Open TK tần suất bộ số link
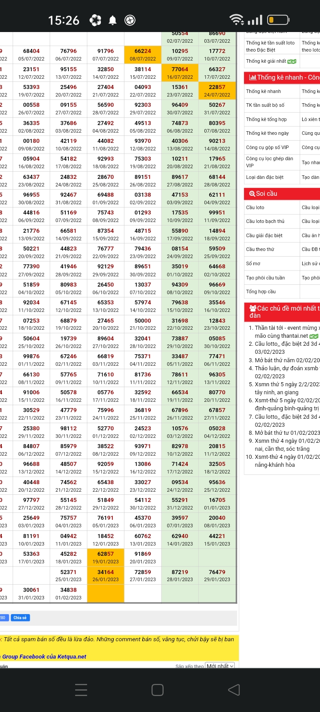Image resolution: width=320 pixels, height=712 pixels. [265, 105]
